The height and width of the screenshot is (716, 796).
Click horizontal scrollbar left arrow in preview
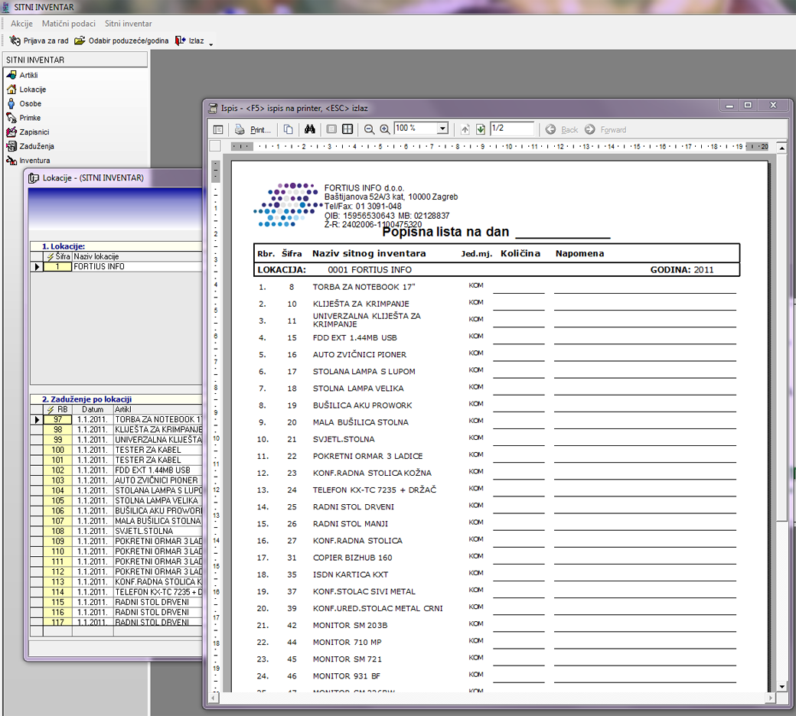(x=214, y=698)
